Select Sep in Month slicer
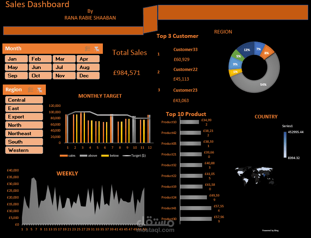311x238 pixels. click(x=16, y=76)
